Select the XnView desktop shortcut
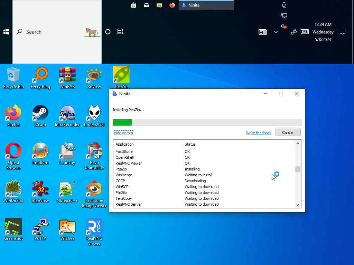The image size is (354, 265). 94,78
